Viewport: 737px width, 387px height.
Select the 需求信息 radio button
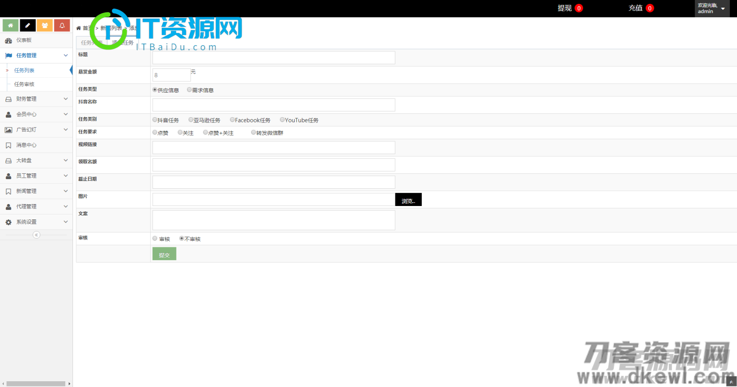point(190,90)
